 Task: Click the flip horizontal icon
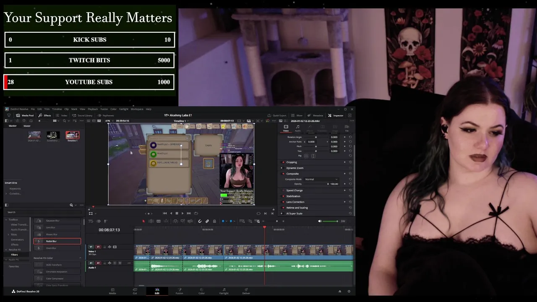click(x=306, y=156)
